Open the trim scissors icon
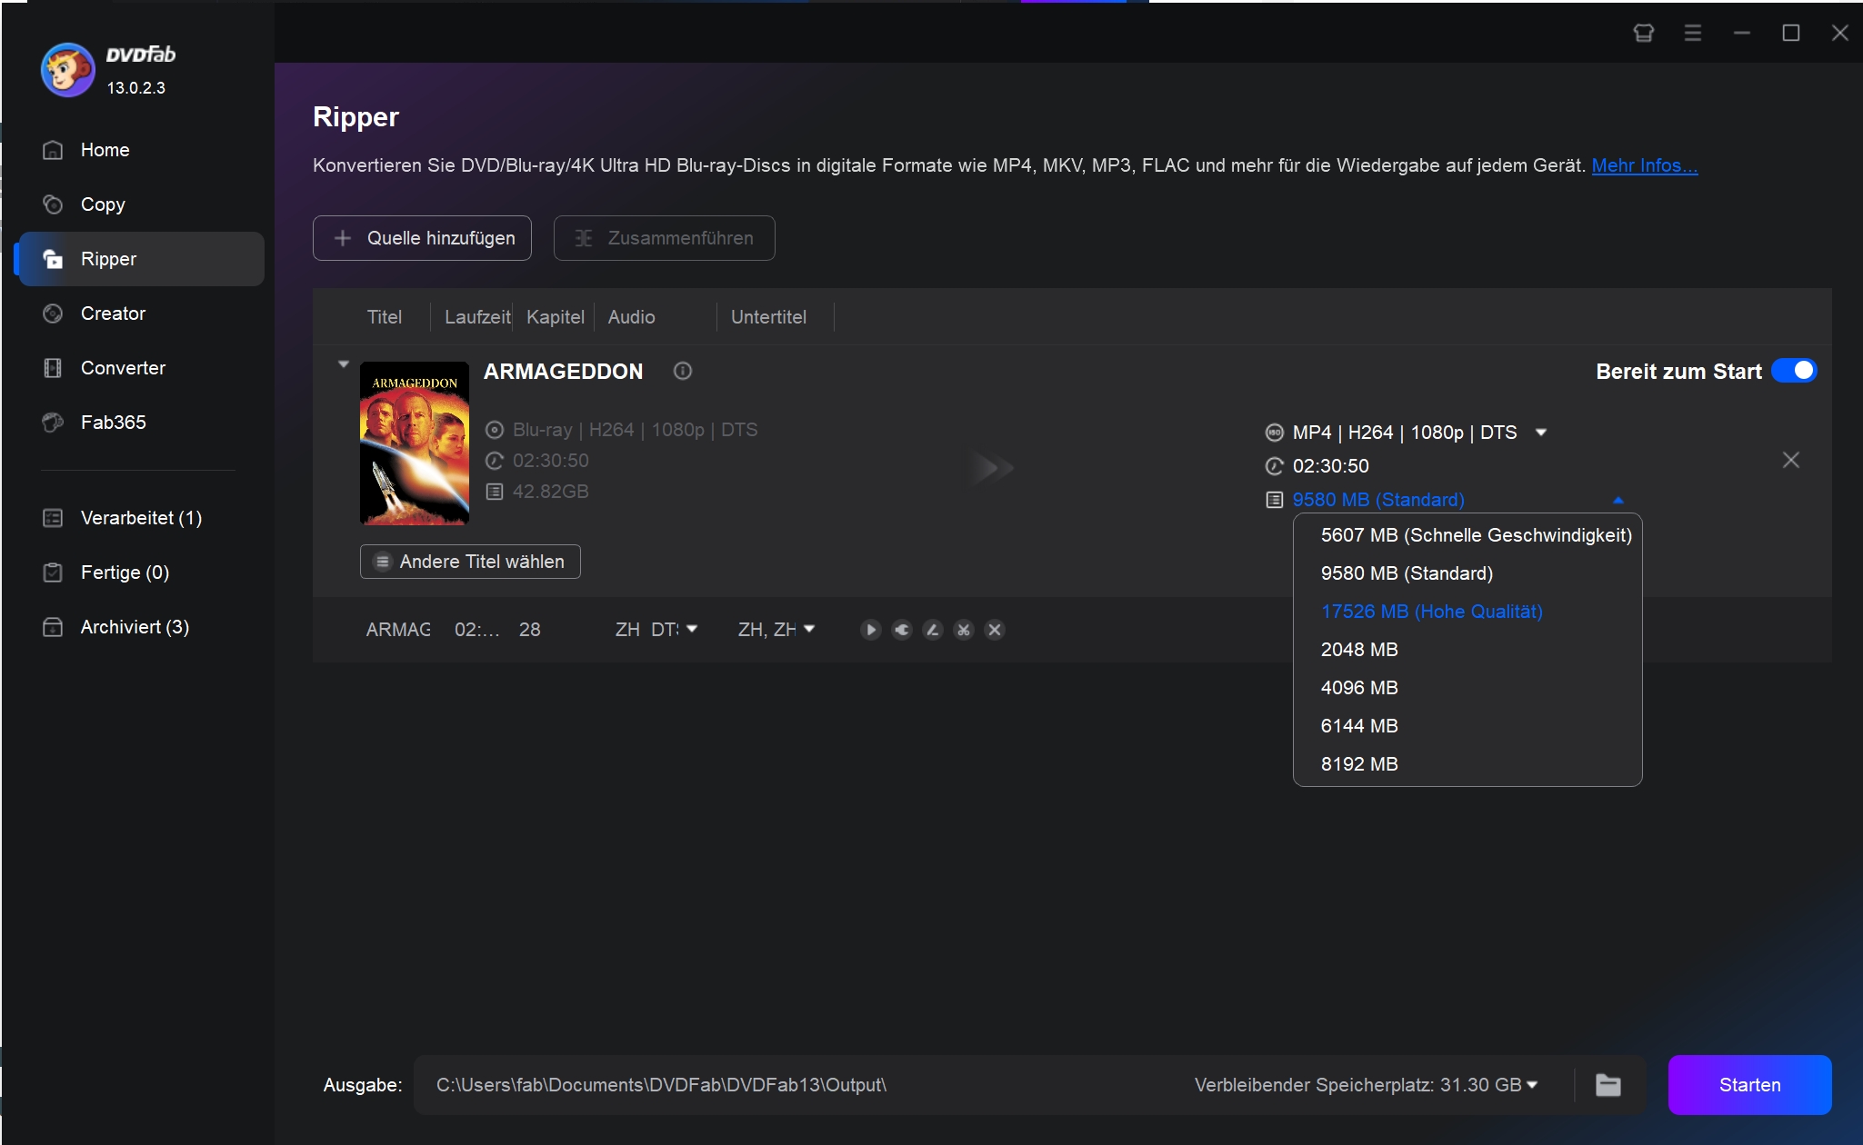 point(964,630)
